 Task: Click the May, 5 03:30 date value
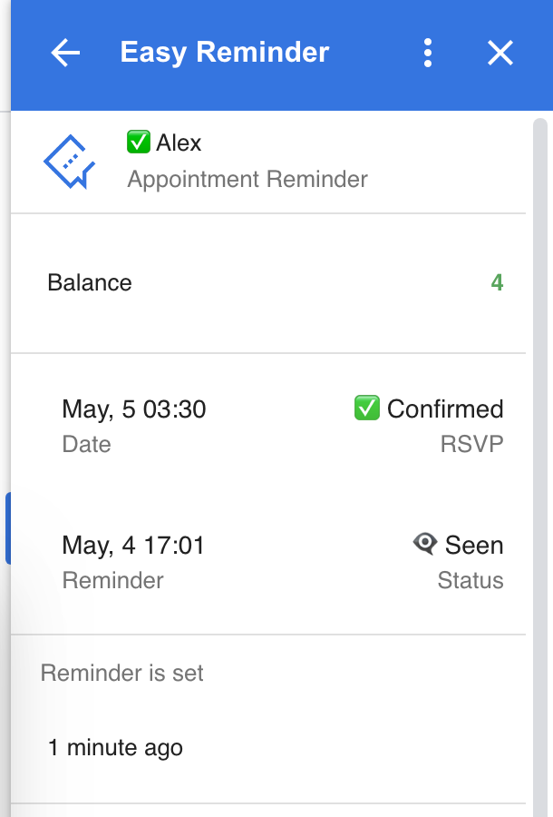pos(134,409)
